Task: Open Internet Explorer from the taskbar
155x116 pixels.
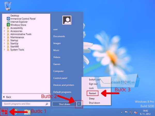Action: pyautogui.click(x=16, y=112)
